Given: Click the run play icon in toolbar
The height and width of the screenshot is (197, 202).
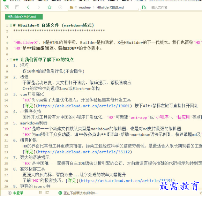Looking at the screenshot, I should click(x=60, y=7).
